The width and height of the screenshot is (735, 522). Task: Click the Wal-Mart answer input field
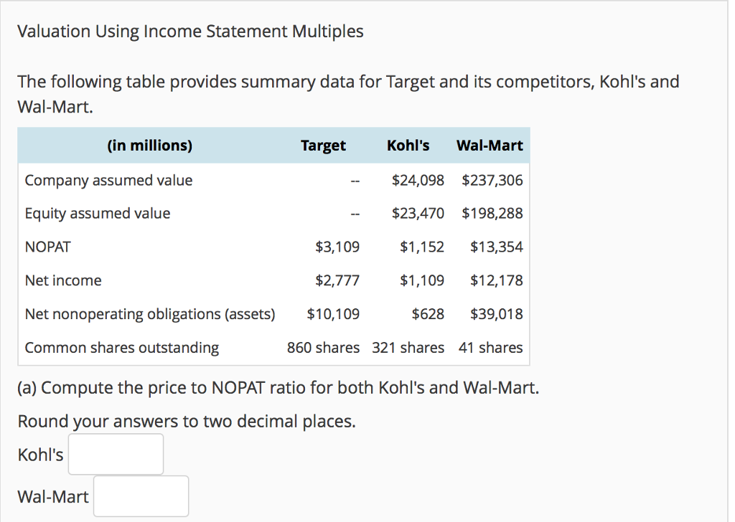(x=141, y=495)
